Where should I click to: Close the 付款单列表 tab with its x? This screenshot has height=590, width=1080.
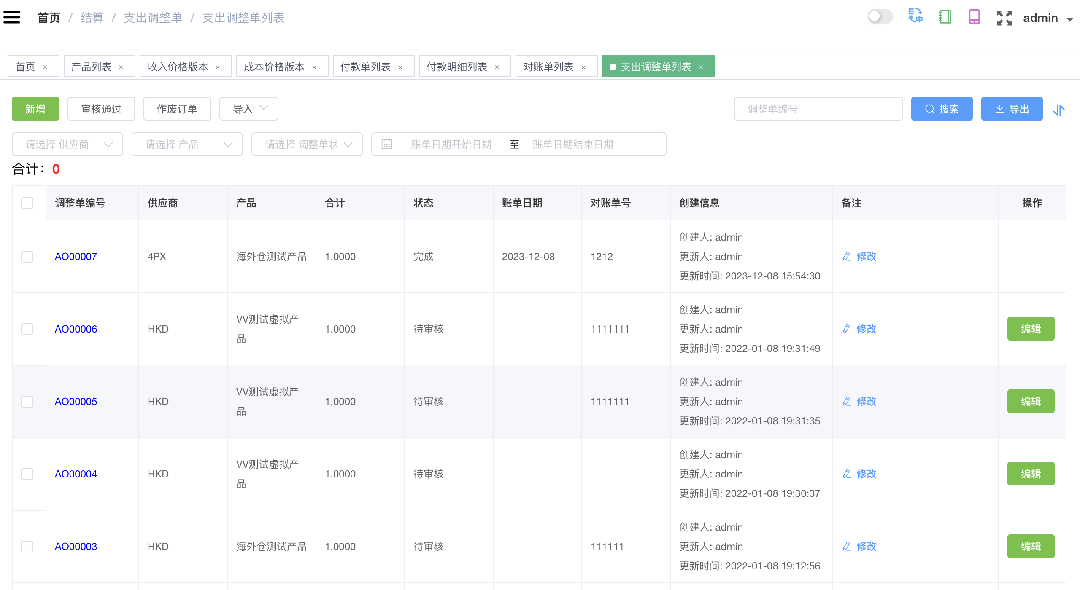400,67
